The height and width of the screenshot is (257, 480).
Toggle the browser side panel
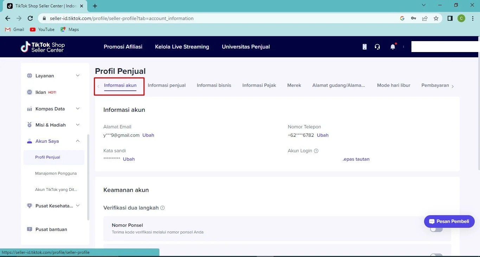click(x=450, y=18)
